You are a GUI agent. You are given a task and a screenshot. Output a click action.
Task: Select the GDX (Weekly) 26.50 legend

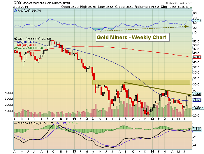point(34,39)
